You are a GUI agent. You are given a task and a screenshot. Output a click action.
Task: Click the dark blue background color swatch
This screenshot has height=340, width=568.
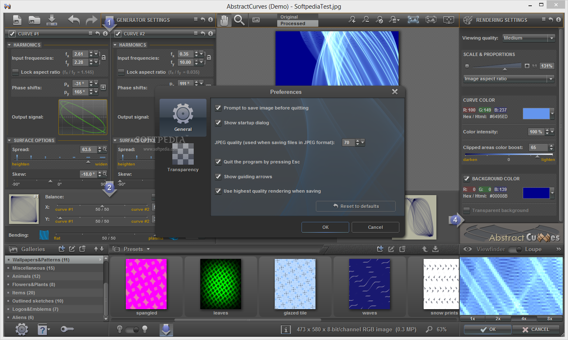[536, 193]
